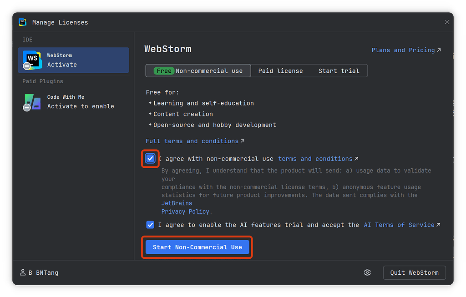Click the WebStorm heading text
The width and height of the screenshot is (466, 297).
coord(168,49)
